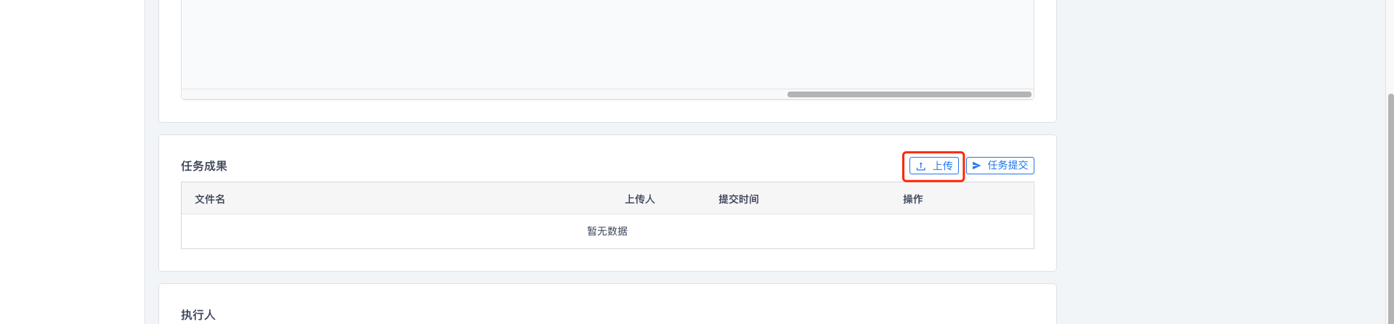Click the horizontal scrollbar track left of thumb
1394x324 pixels.
pyautogui.click(x=484, y=94)
